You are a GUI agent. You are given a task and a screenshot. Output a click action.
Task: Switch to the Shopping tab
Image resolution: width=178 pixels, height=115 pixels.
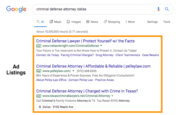pyautogui.click(x=112, y=22)
